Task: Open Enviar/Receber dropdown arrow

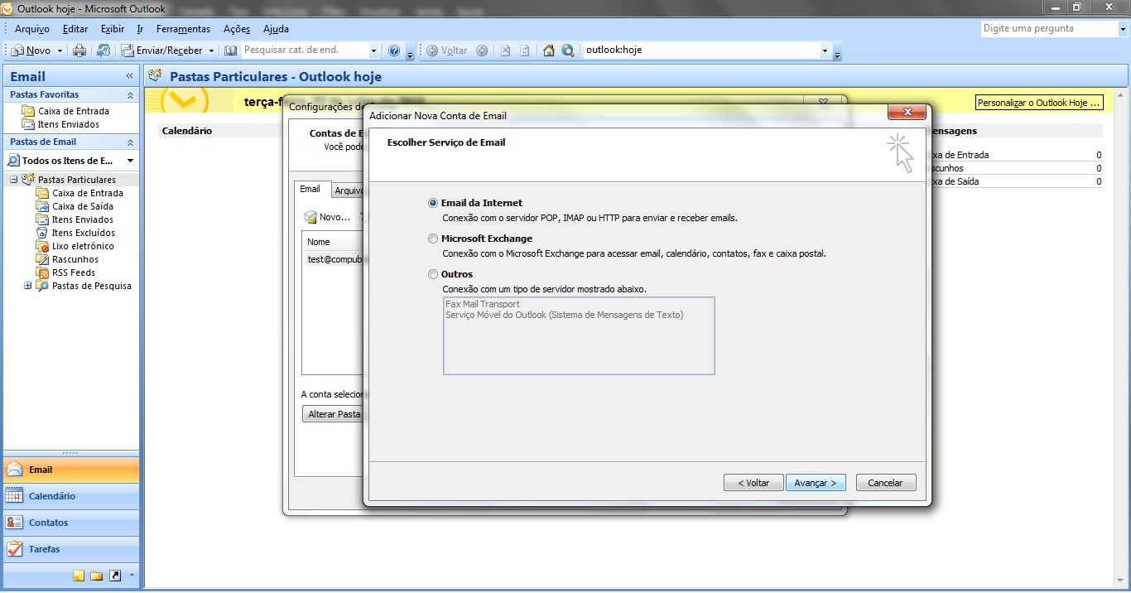Action: coord(211,51)
